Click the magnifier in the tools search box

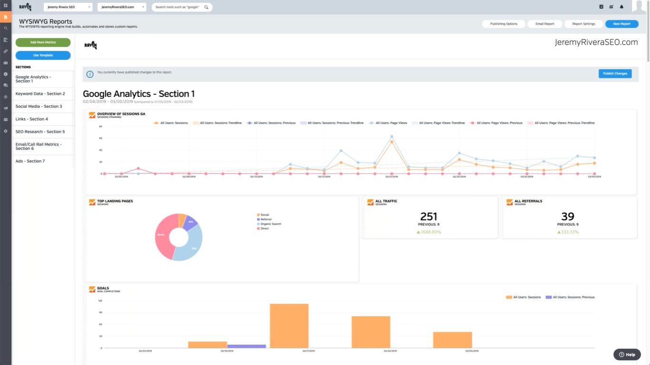click(206, 7)
